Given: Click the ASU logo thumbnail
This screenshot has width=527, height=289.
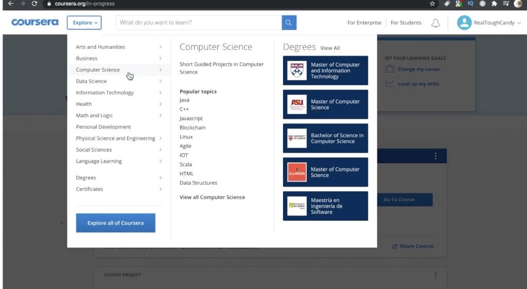Looking at the screenshot, I should [297, 104].
